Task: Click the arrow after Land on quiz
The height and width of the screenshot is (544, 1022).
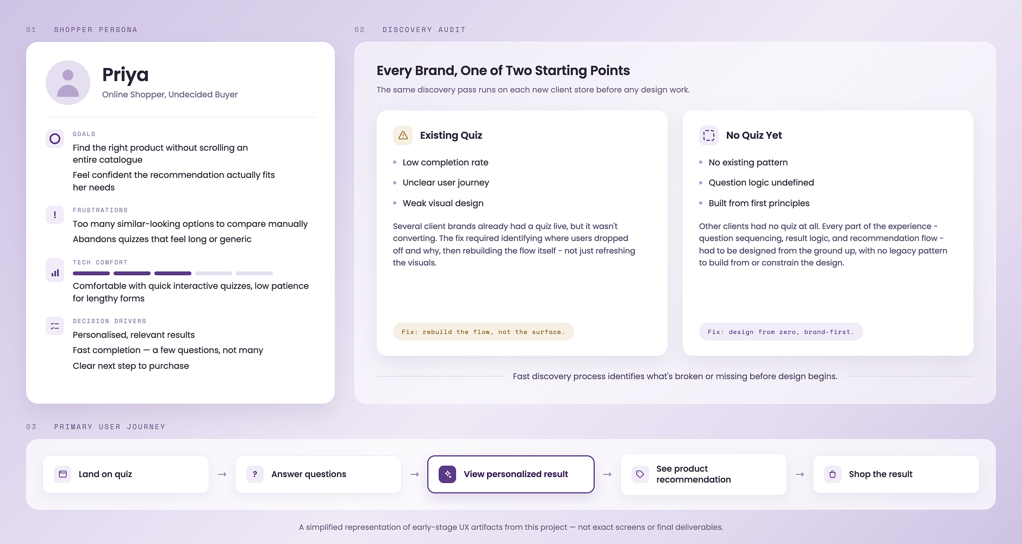Action: (222, 474)
